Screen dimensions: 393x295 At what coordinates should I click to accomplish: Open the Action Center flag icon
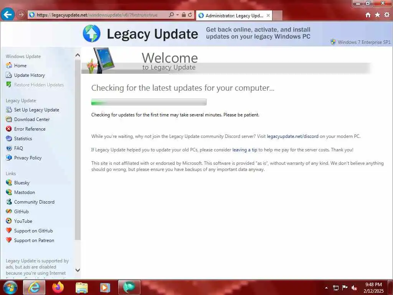[345, 287]
